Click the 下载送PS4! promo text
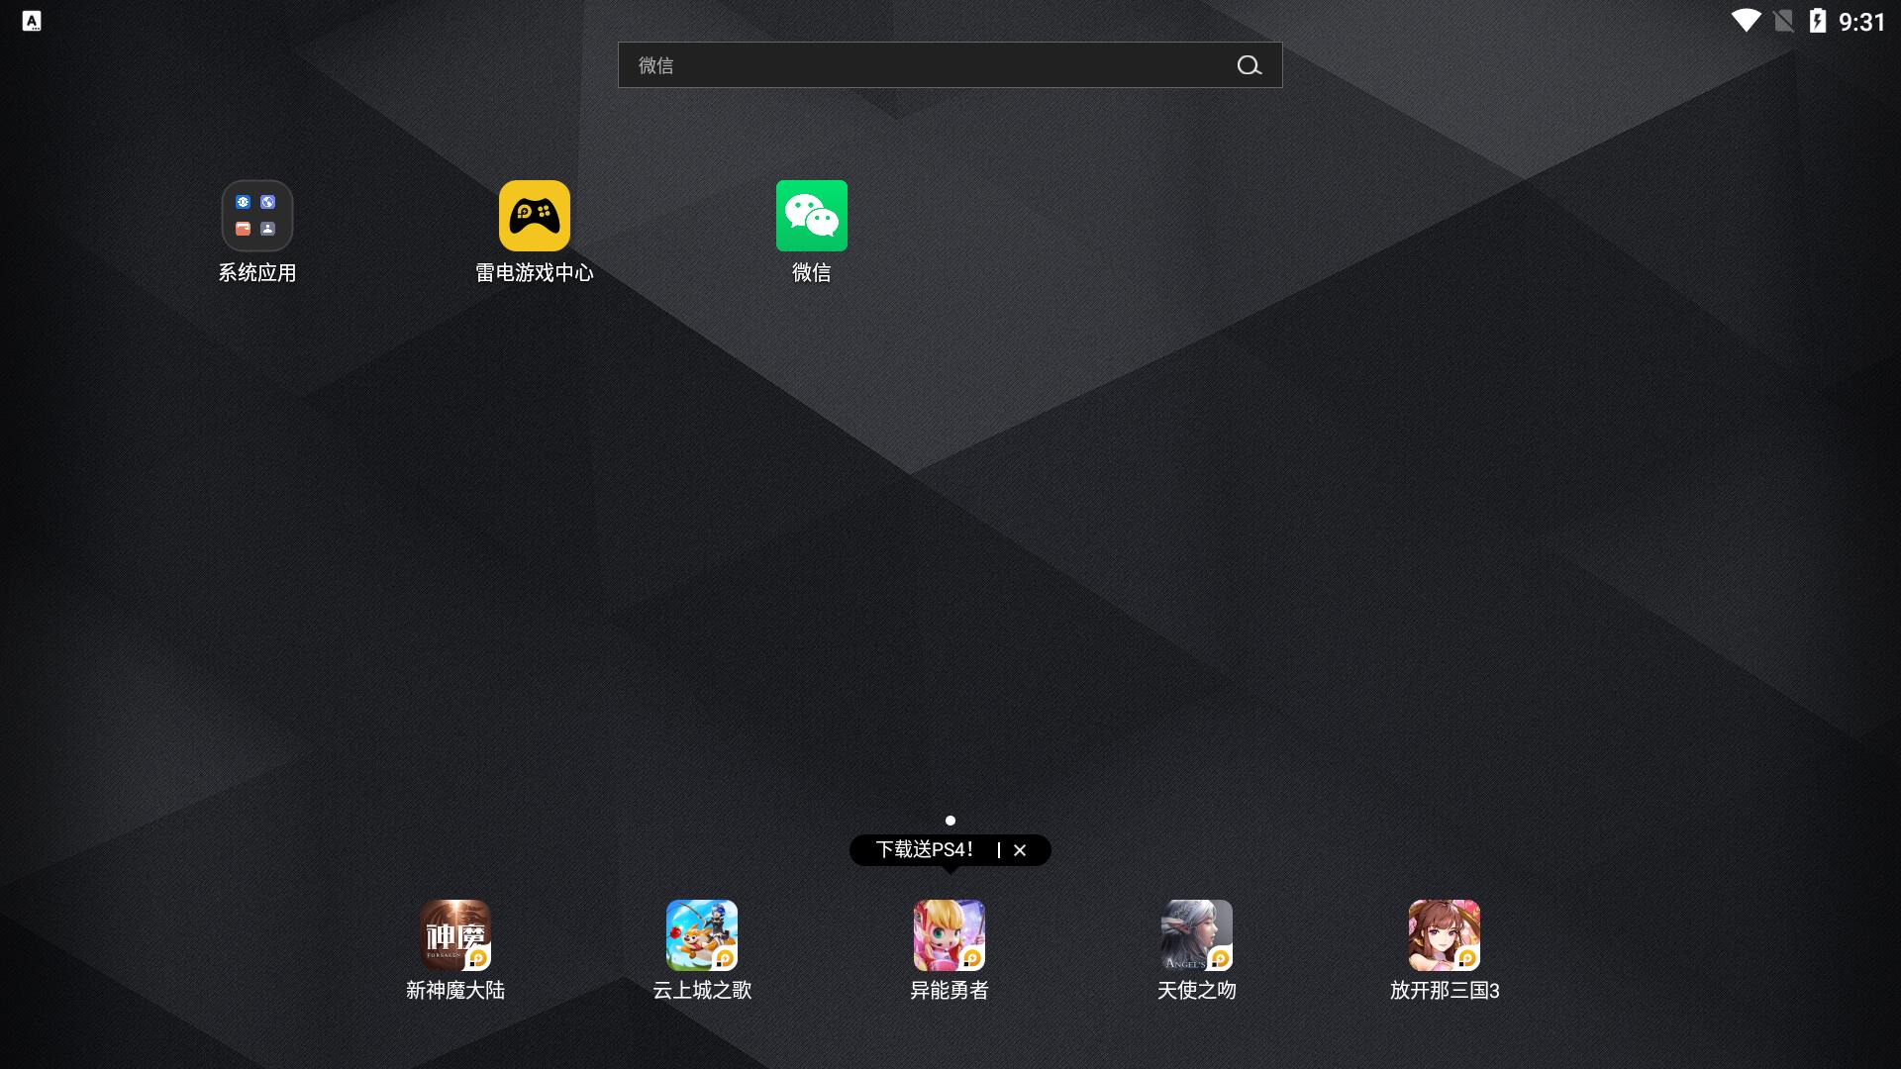 pyautogui.click(x=925, y=850)
